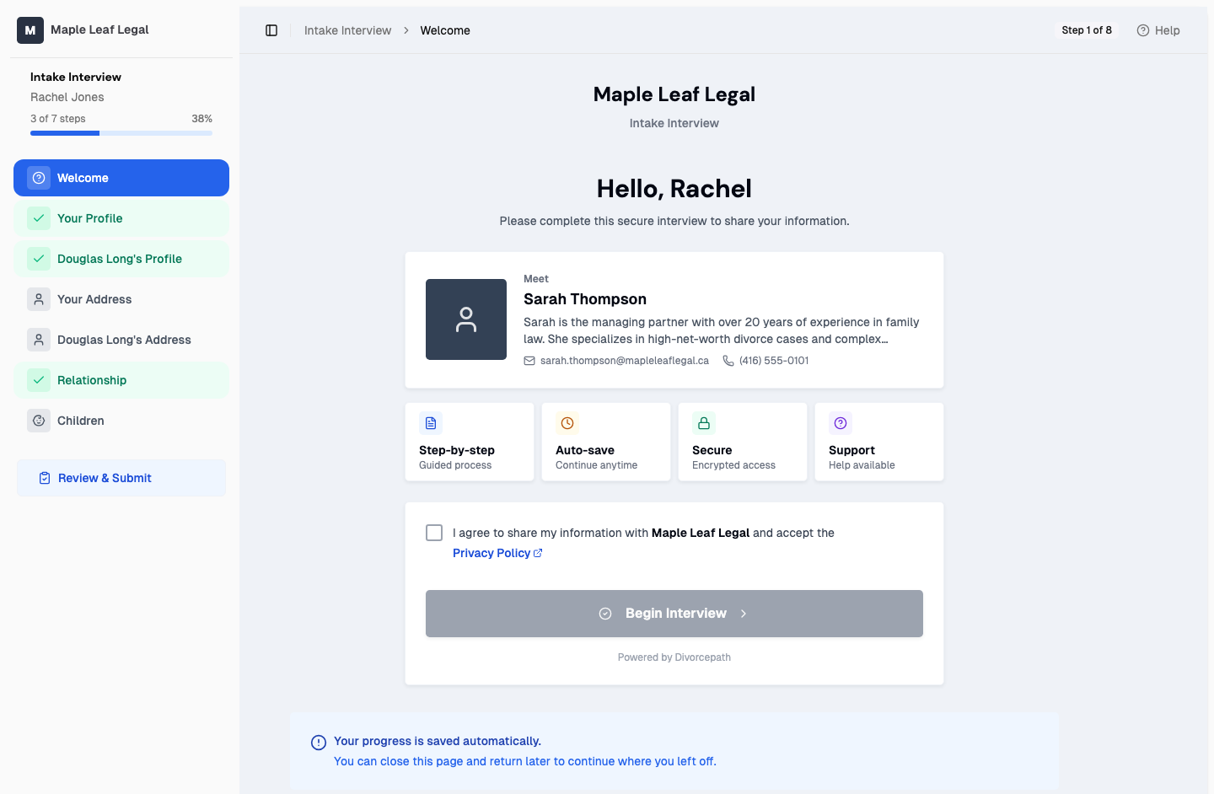Toggle the sidebar panel icon
The height and width of the screenshot is (794, 1214).
pos(271,30)
